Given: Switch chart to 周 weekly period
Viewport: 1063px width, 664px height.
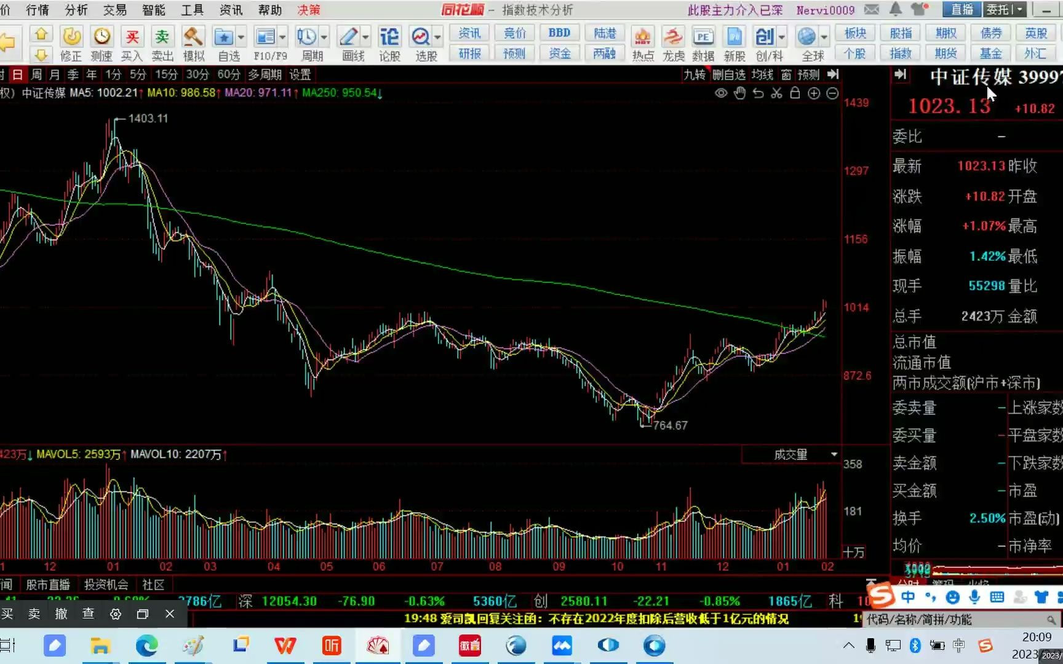Looking at the screenshot, I should click(36, 74).
